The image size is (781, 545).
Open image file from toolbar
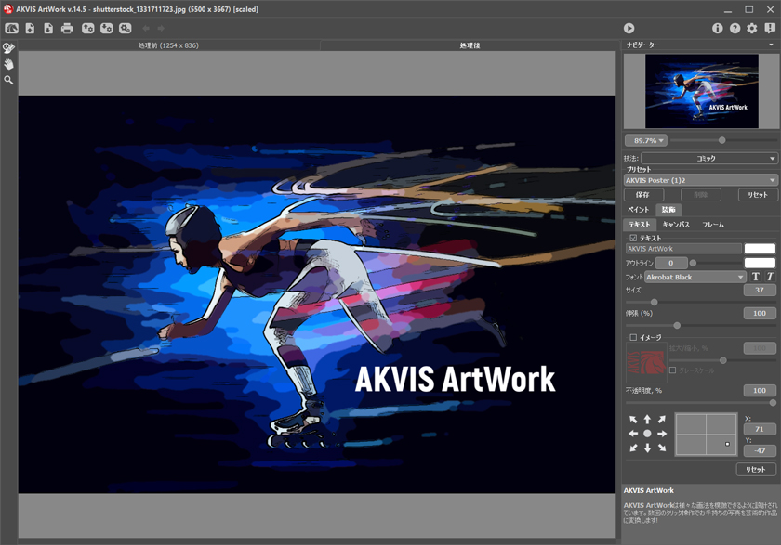(31, 29)
